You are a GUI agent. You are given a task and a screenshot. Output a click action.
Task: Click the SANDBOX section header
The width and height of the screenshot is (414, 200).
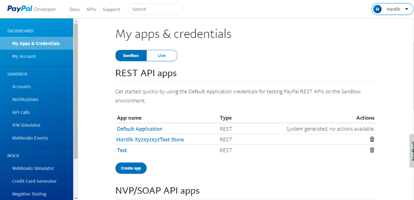click(x=17, y=74)
